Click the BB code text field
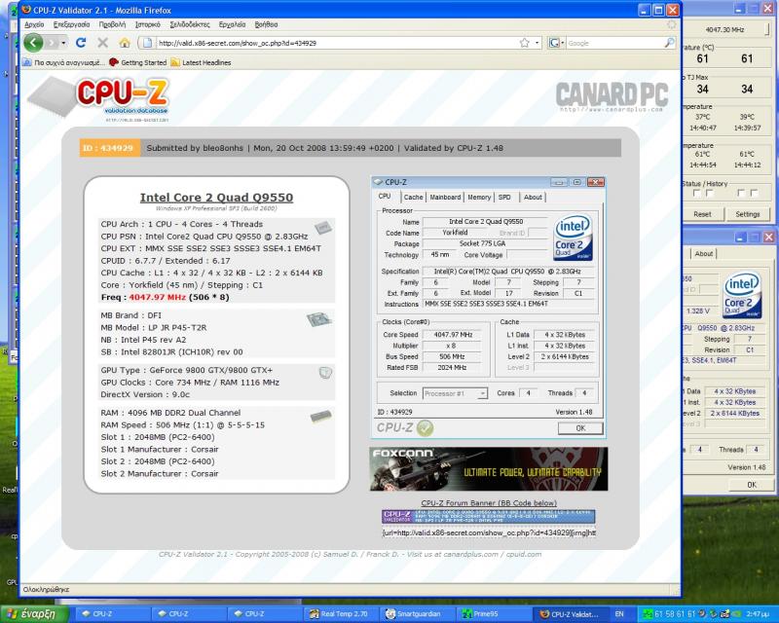 click(x=489, y=532)
